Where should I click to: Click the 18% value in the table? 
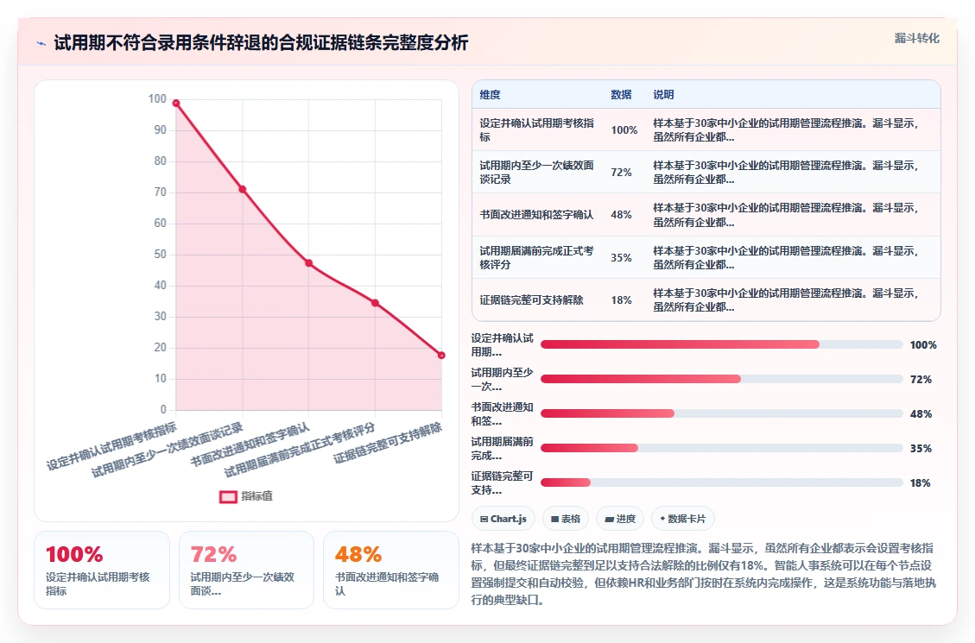click(621, 300)
